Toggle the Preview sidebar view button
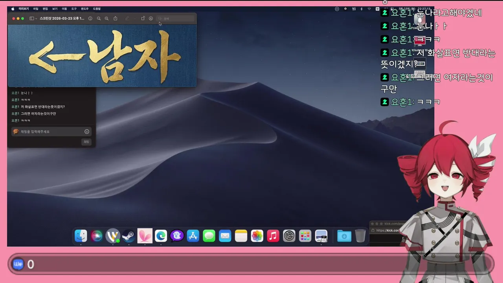 click(32, 18)
